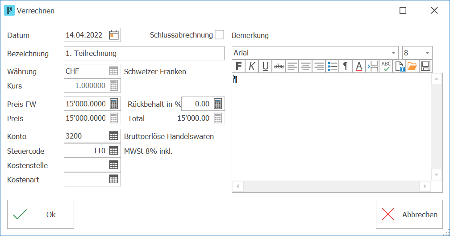Expand the font size 8 dropdown
This screenshot has height=236, width=450.
pyautogui.click(x=427, y=53)
